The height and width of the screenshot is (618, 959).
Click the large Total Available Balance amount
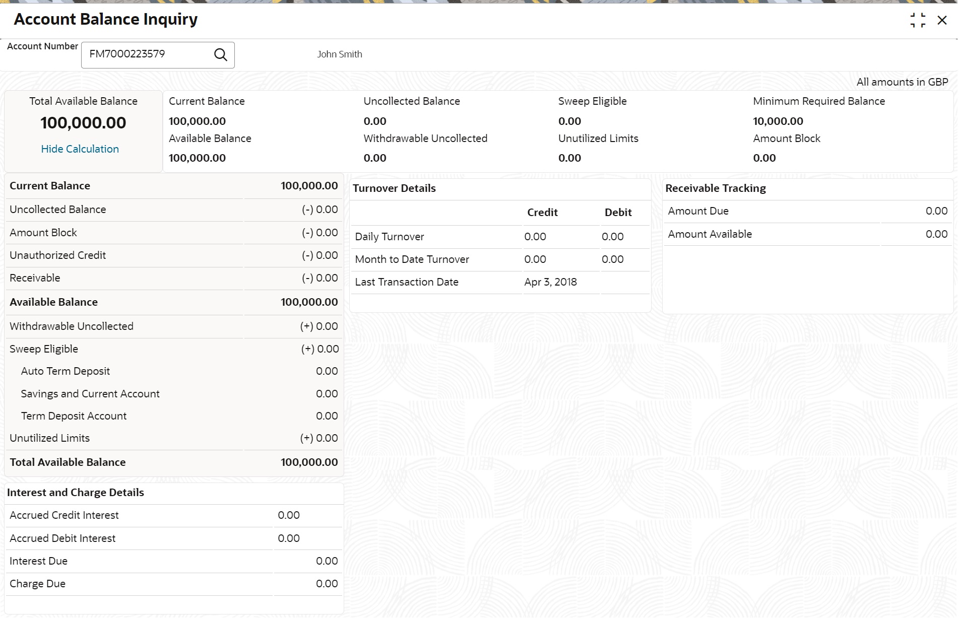click(83, 123)
